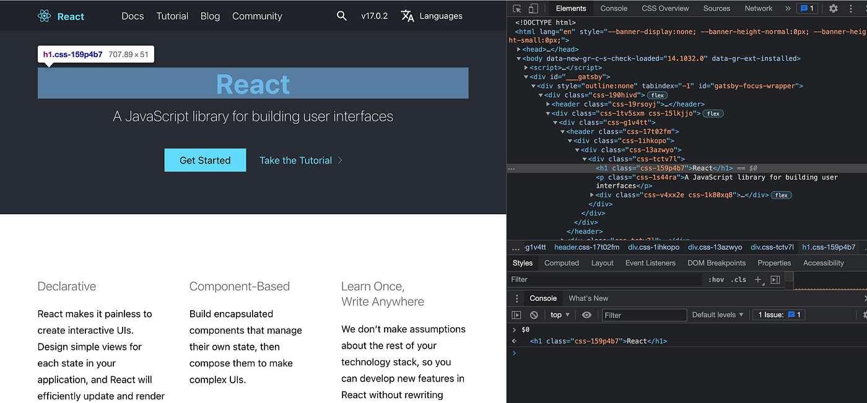Click the Languages translate icon
Image resolution: width=867 pixels, height=403 pixels.
tap(407, 16)
